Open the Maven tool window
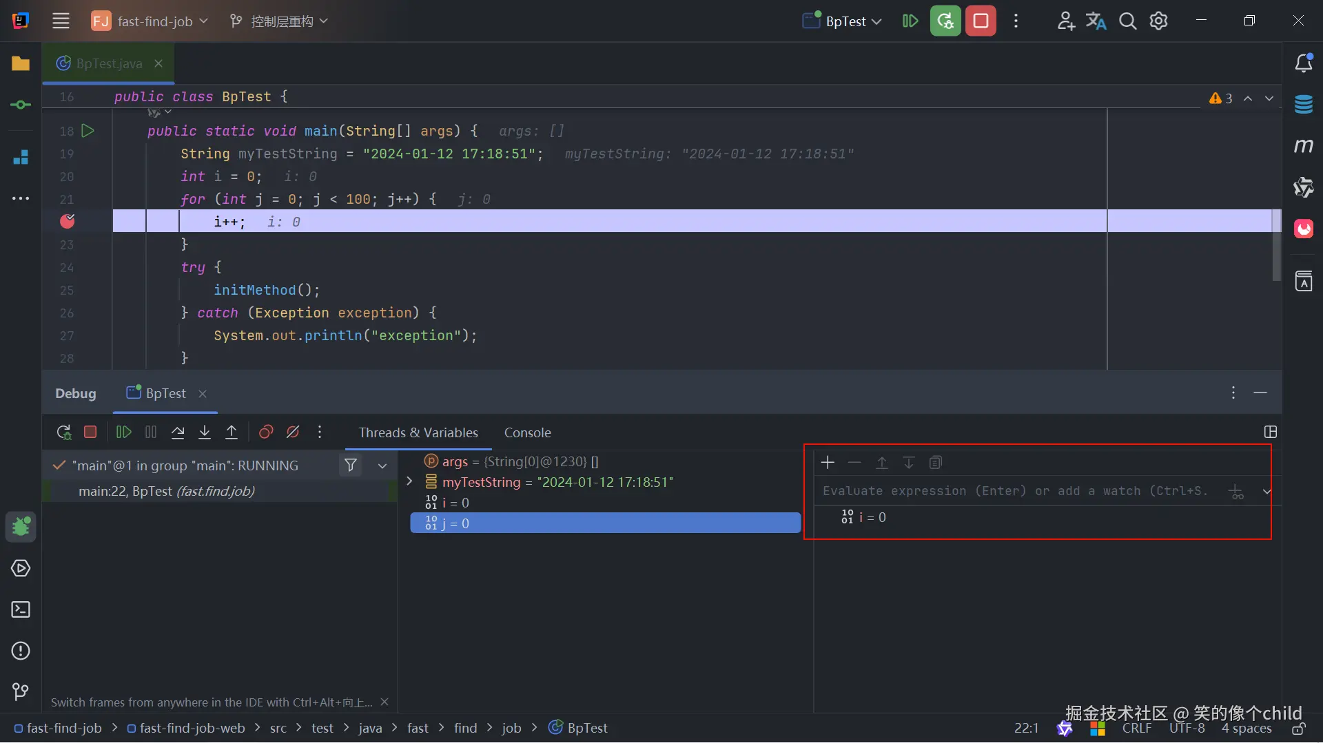 click(x=1303, y=145)
